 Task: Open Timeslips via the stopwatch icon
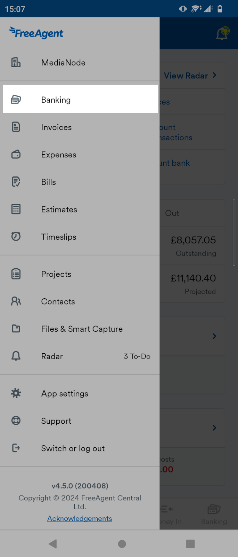16,237
